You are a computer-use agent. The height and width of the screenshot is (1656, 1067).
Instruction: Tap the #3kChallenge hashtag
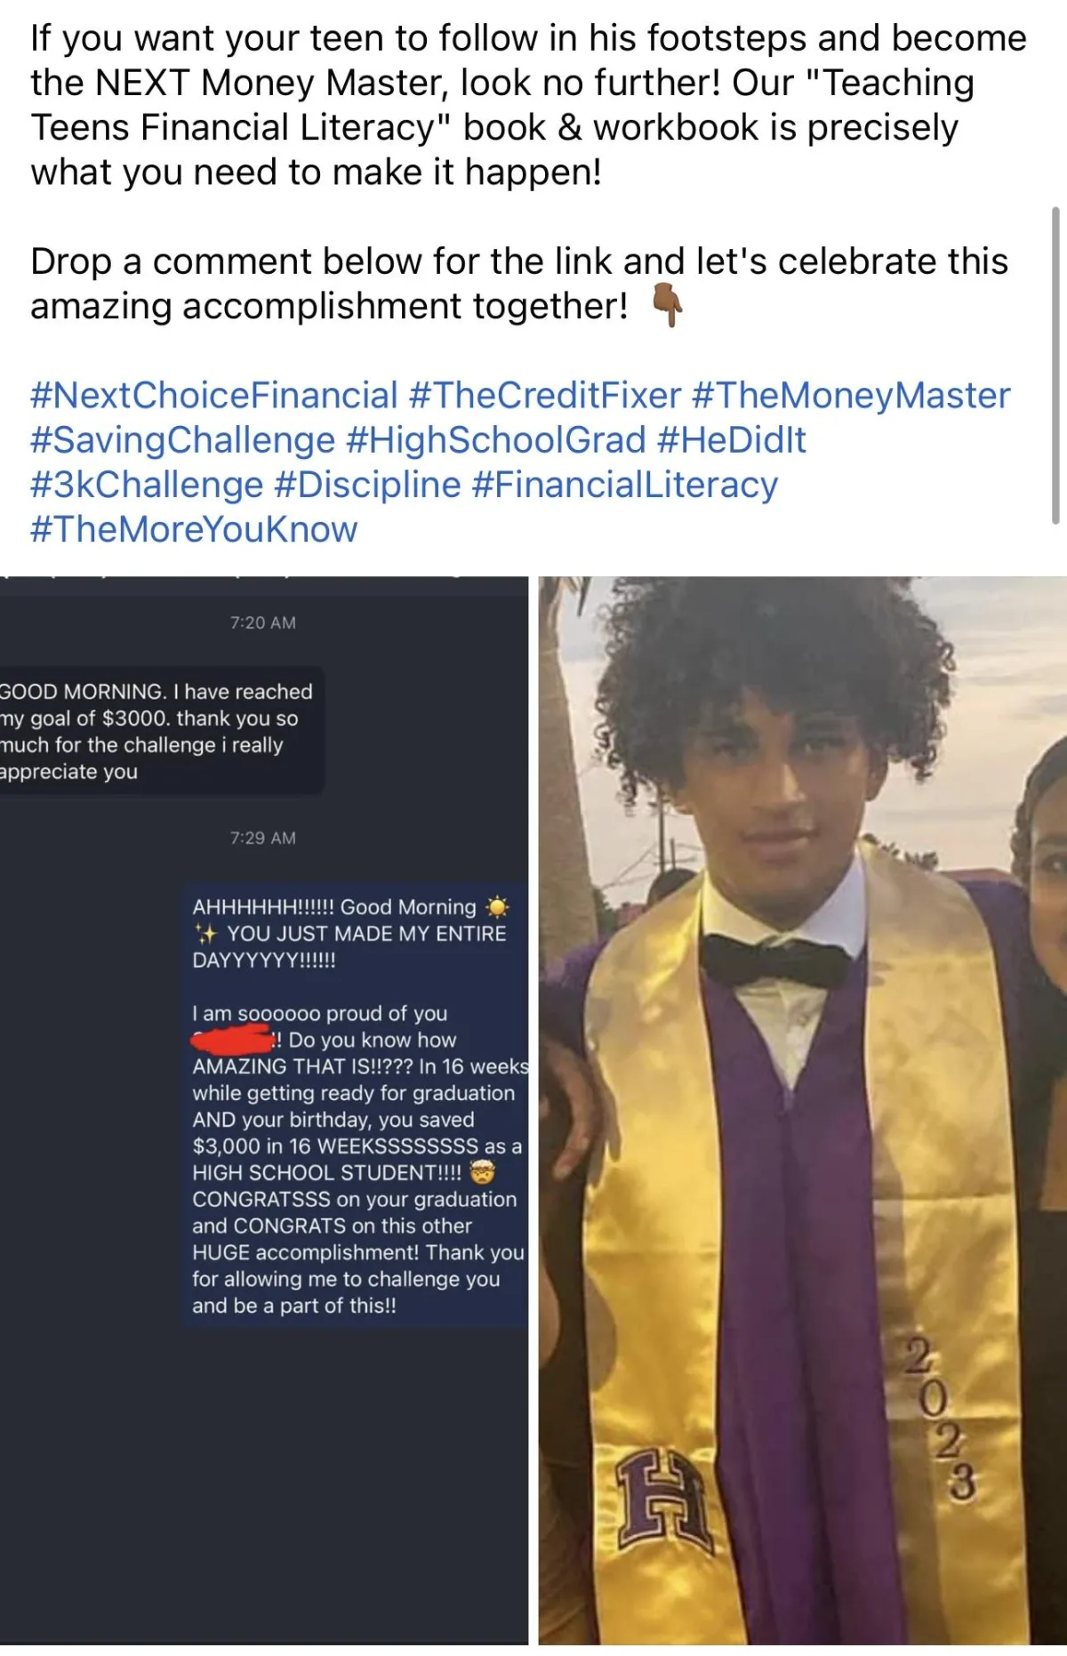point(147,484)
